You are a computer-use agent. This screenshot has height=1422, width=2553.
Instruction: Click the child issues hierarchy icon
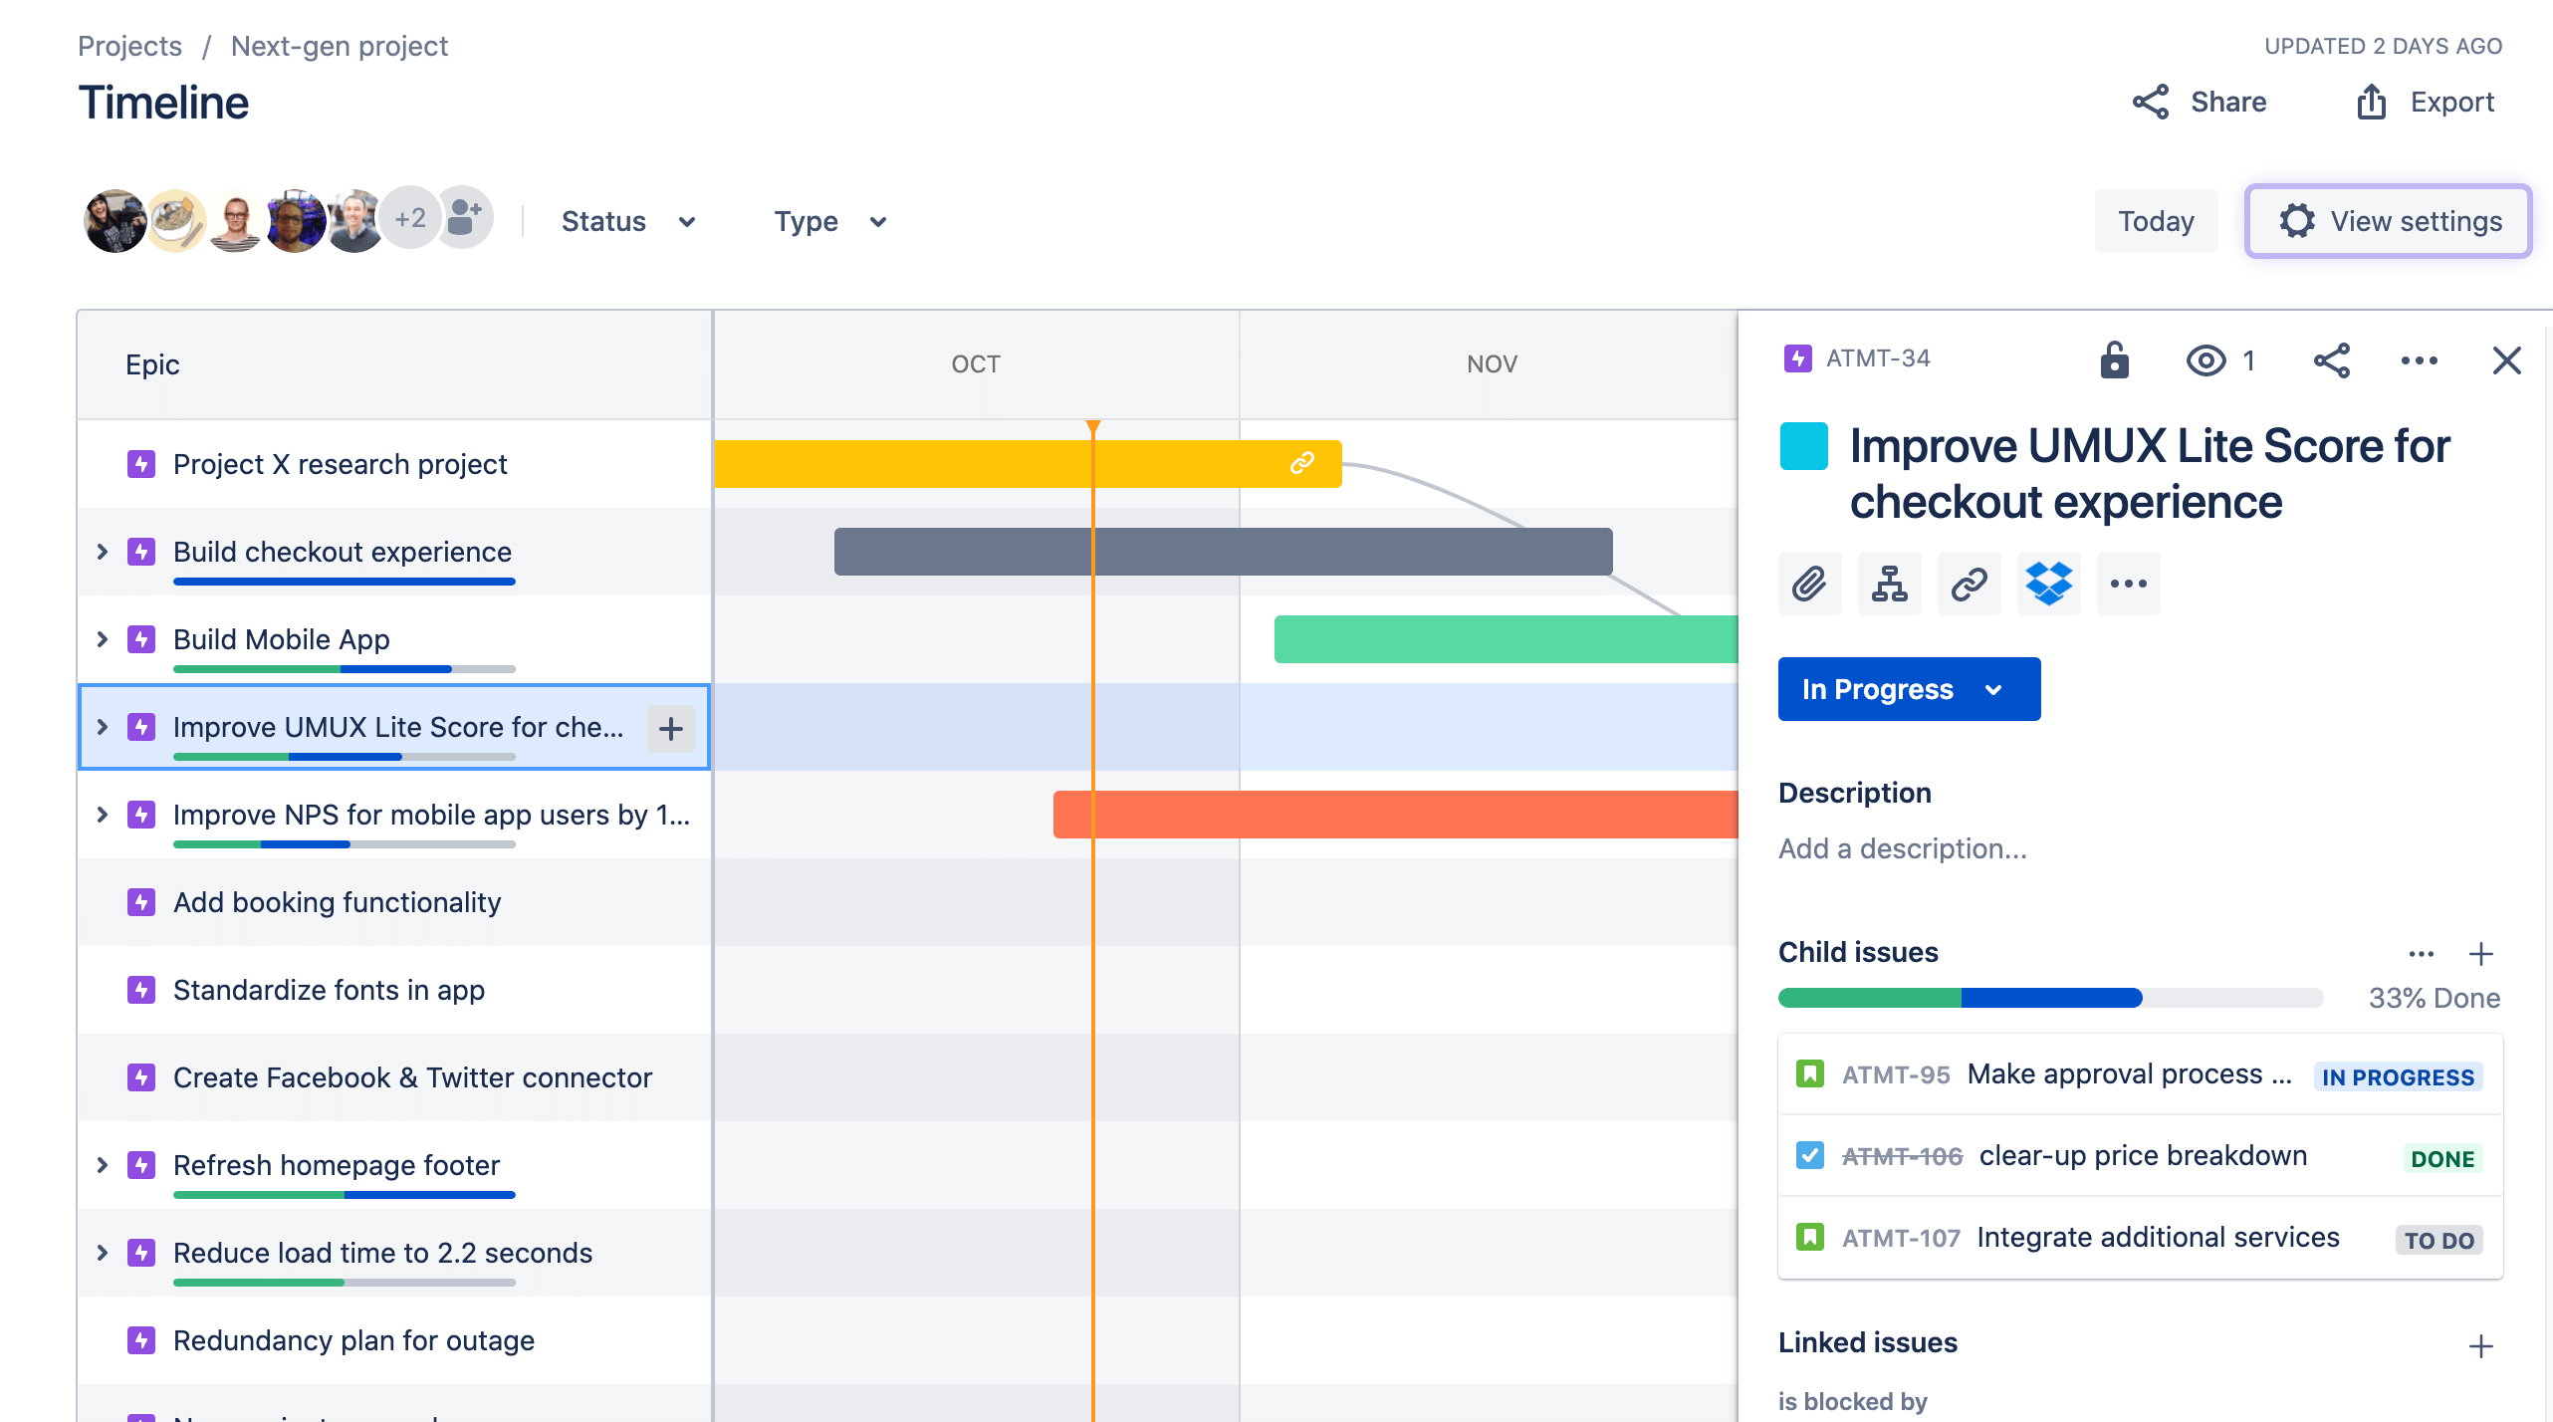tap(1890, 584)
